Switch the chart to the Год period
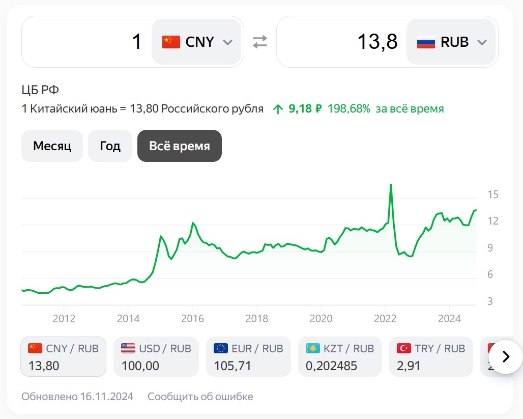 click(110, 146)
